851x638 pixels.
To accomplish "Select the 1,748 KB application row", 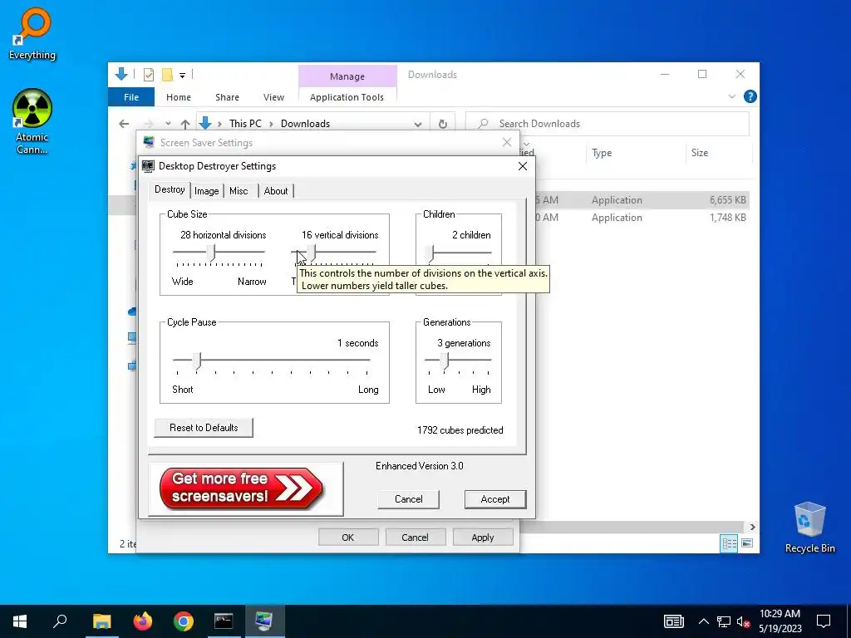I will [641, 218].
